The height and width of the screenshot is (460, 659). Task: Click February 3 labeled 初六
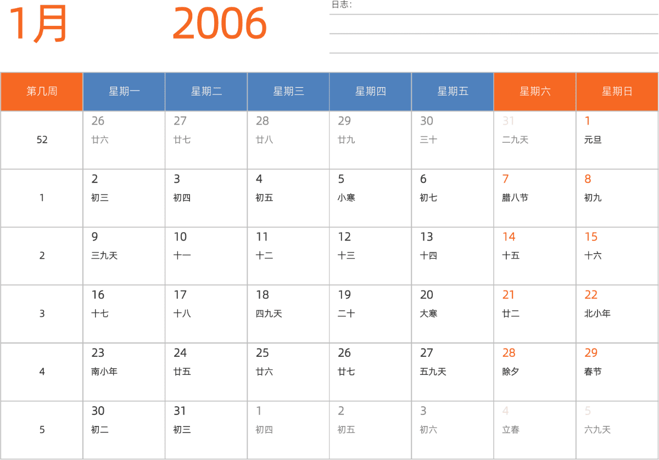tap(453, 430)
